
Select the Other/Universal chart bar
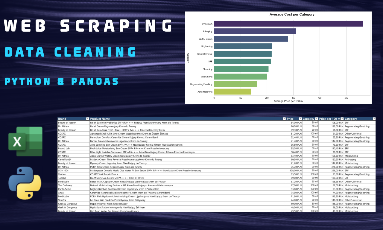pos(243,54)
